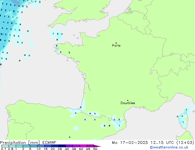
Task: Pick legend swatch between 2 and 5
Action: (x=27, y=146)
